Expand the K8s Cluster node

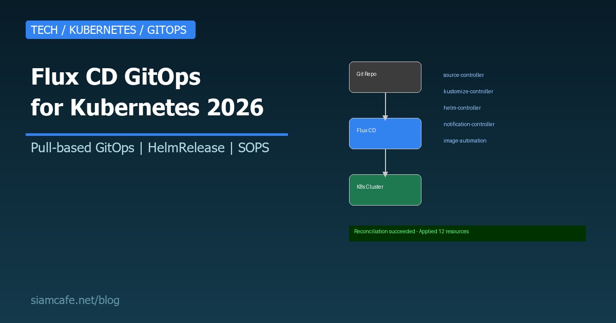click(x=385, y=190)
